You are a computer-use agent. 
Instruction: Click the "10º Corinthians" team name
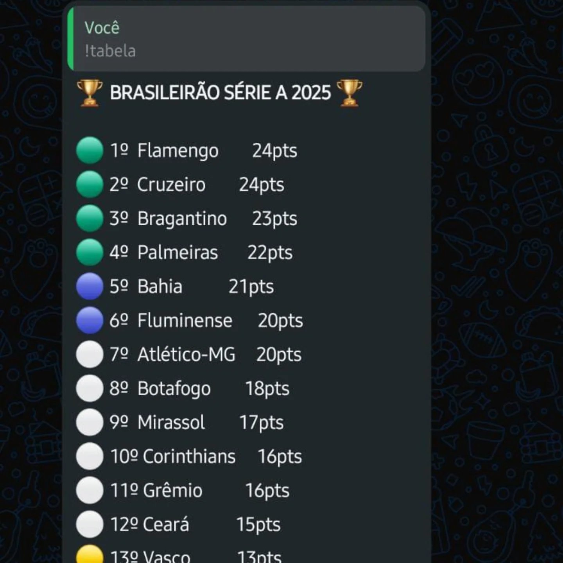click(173, 456)
